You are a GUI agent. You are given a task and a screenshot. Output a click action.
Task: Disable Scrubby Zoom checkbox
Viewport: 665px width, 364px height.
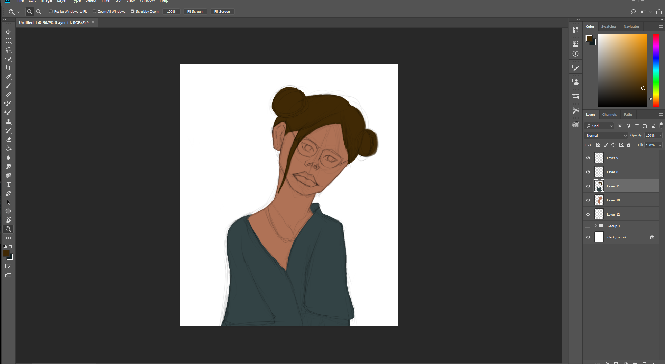point(132,11)
